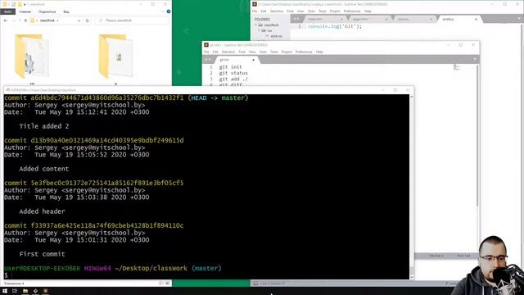The image size is (524, 295).
Task: Open Tab Size selector in git.txt window
Action: point(436,256)
